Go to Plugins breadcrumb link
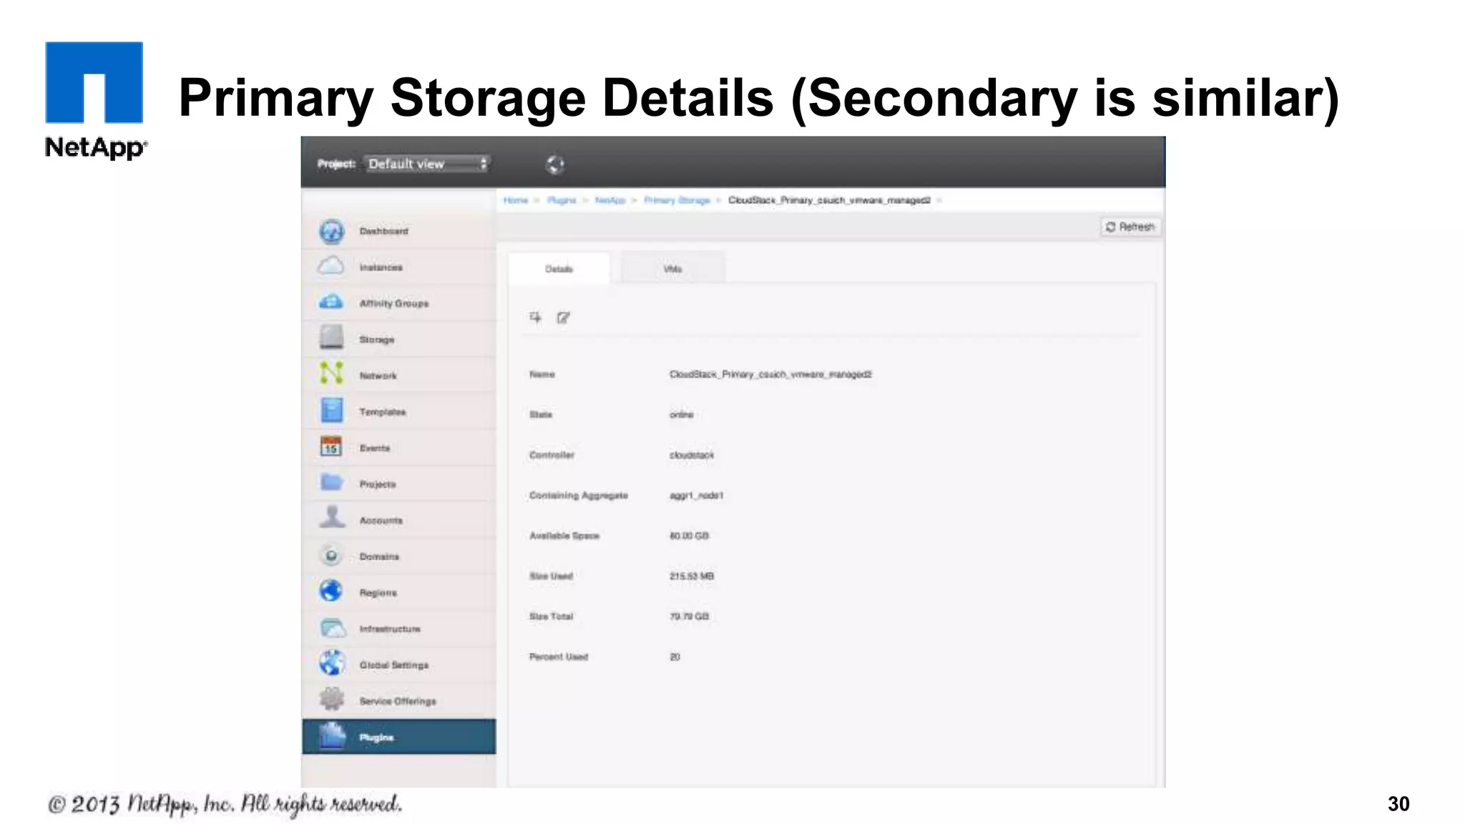1465x824 pixels. point(562,200)
